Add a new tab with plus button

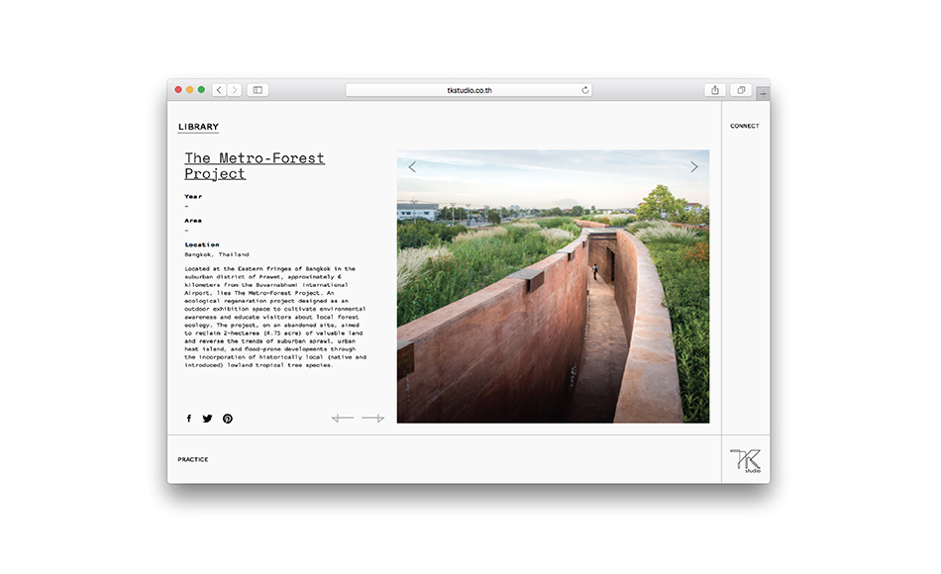click(763, 94)
